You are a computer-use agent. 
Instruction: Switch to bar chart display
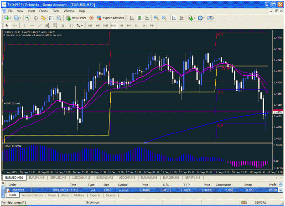point(132,18)
